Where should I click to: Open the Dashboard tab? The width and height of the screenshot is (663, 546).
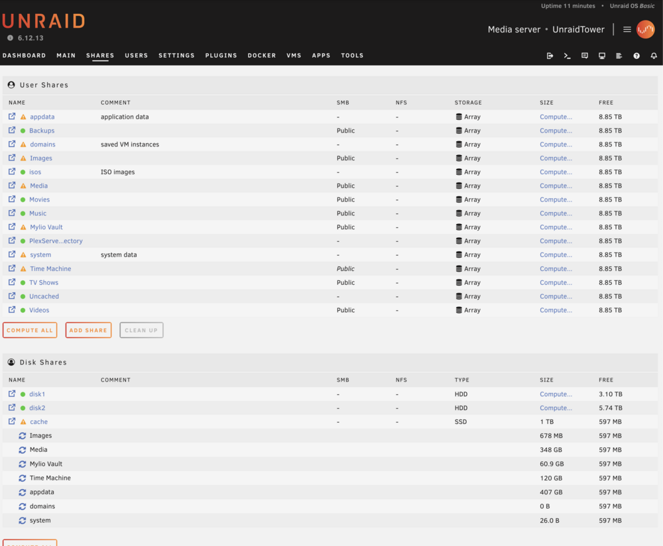pyautogui.click(x=24, y=56)
